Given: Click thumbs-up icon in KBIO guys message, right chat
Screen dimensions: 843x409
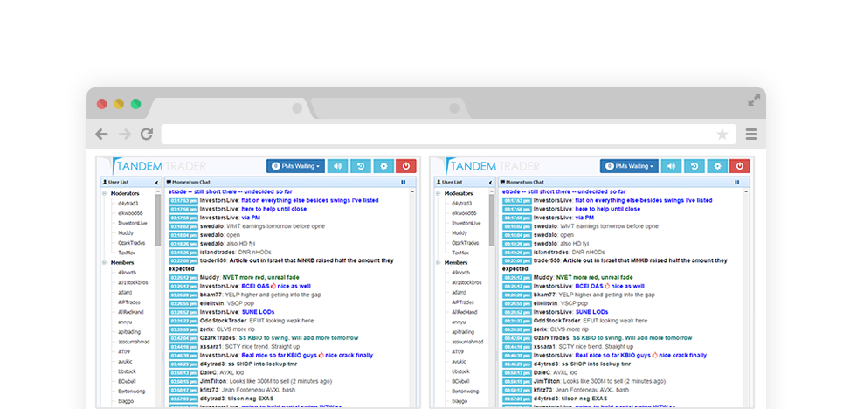Looking at the screenshot, I should 655,355.
